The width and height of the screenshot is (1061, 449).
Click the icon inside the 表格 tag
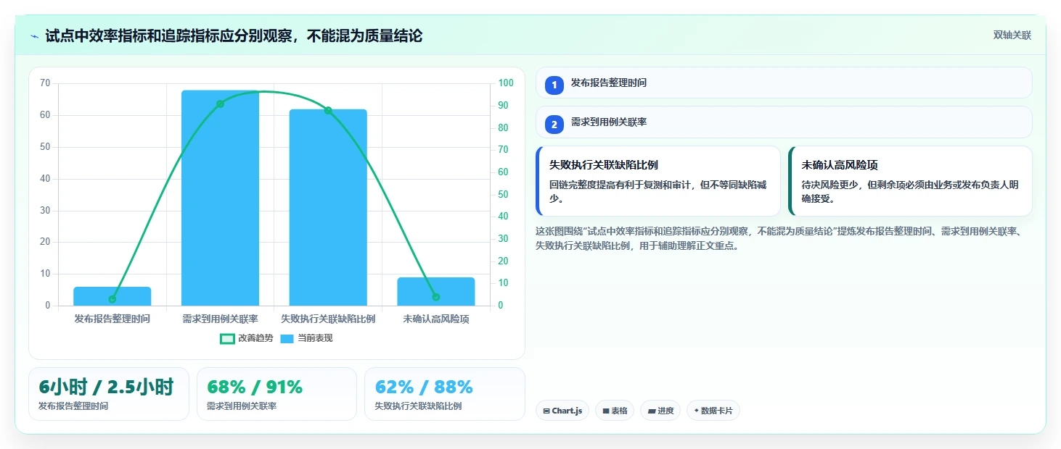point(606,411)
